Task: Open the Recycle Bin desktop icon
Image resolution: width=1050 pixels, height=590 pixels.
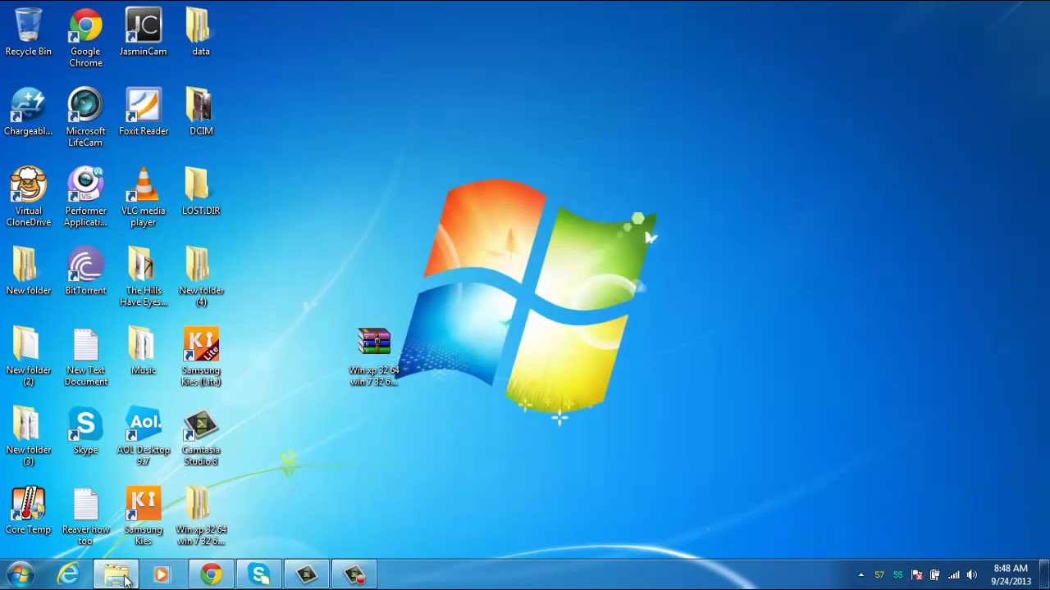Action: tap(28, 33)
